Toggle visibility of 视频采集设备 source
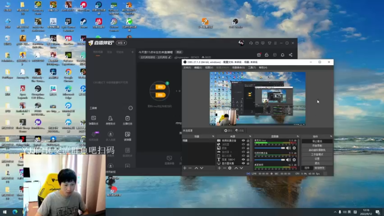The image size is (384, 216). [243, 141]
